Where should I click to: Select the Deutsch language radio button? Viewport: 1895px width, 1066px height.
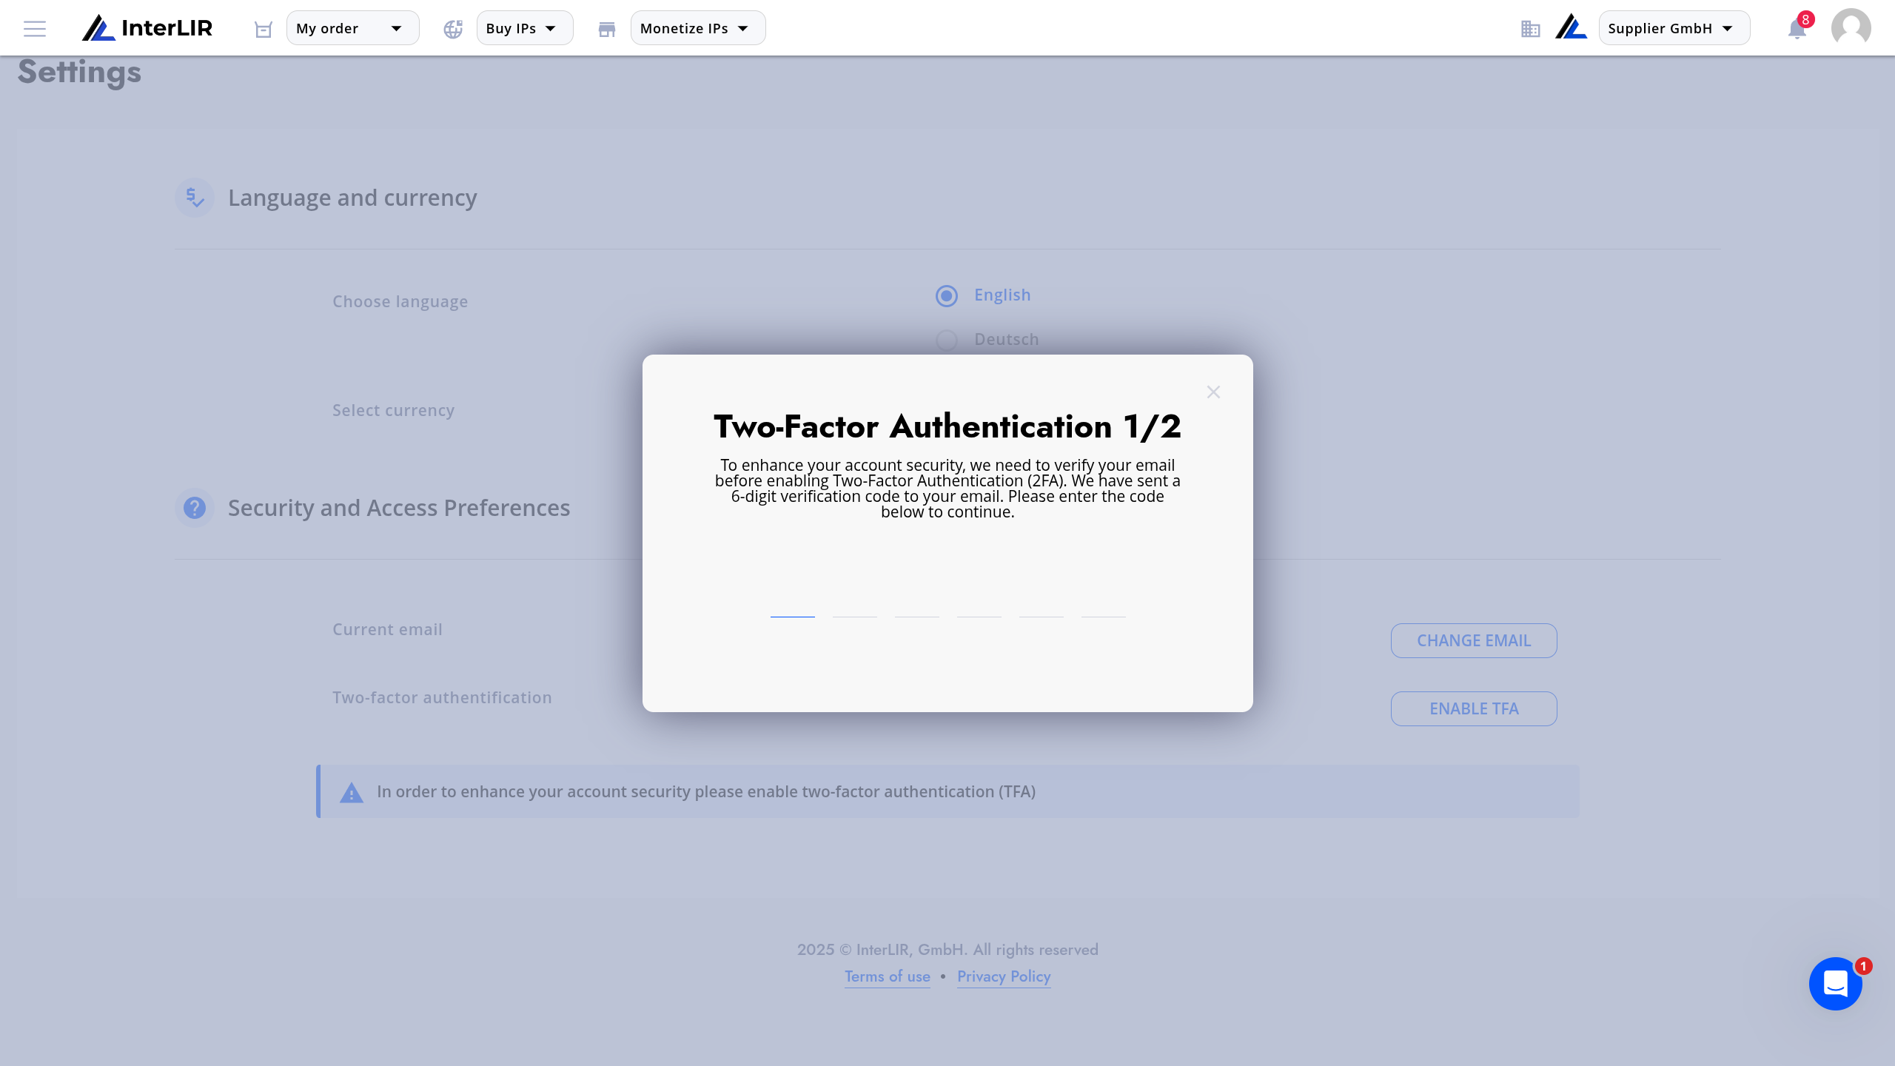[947, 340]
